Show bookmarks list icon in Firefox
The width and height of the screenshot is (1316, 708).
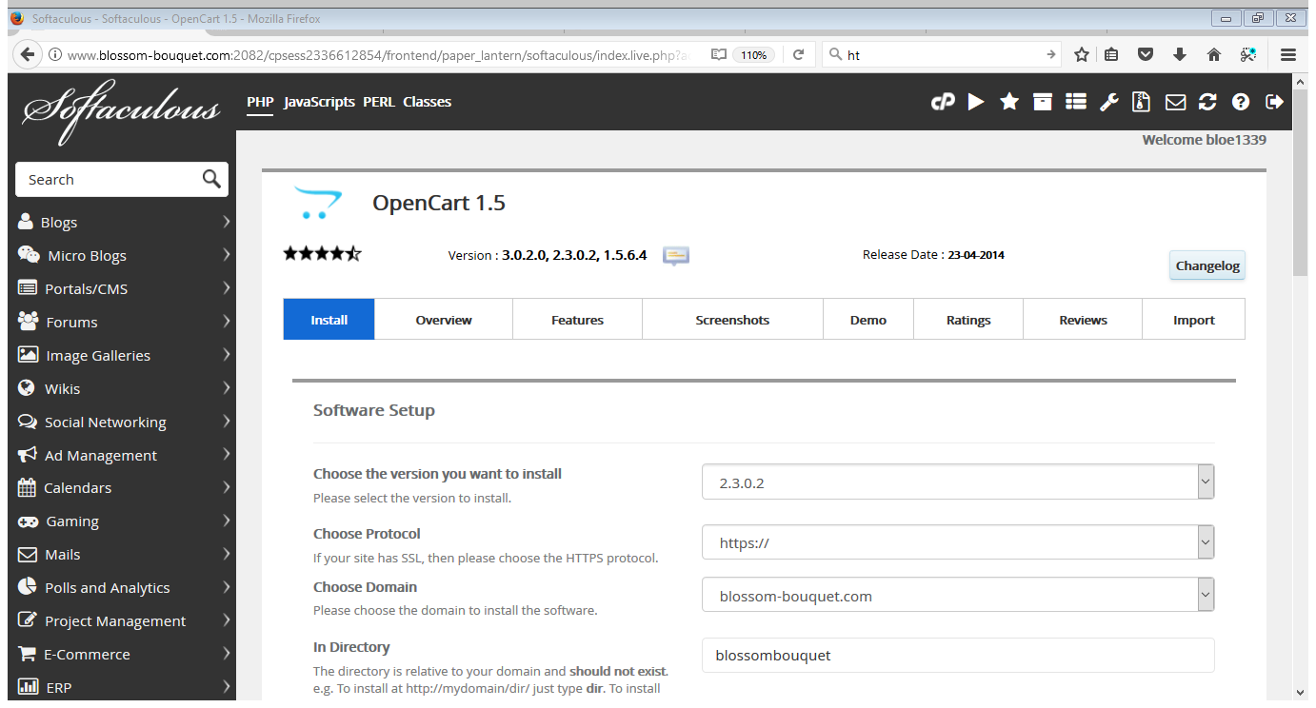pos(1111,55)
